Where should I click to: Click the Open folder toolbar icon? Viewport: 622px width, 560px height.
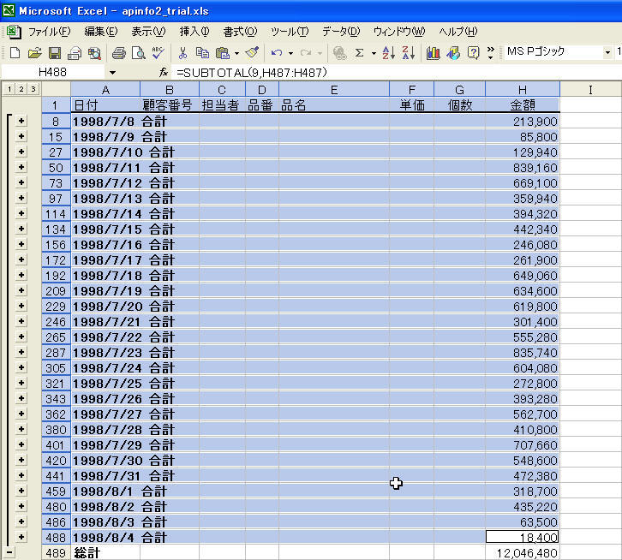pyautogui.click(x=35, y=53)
